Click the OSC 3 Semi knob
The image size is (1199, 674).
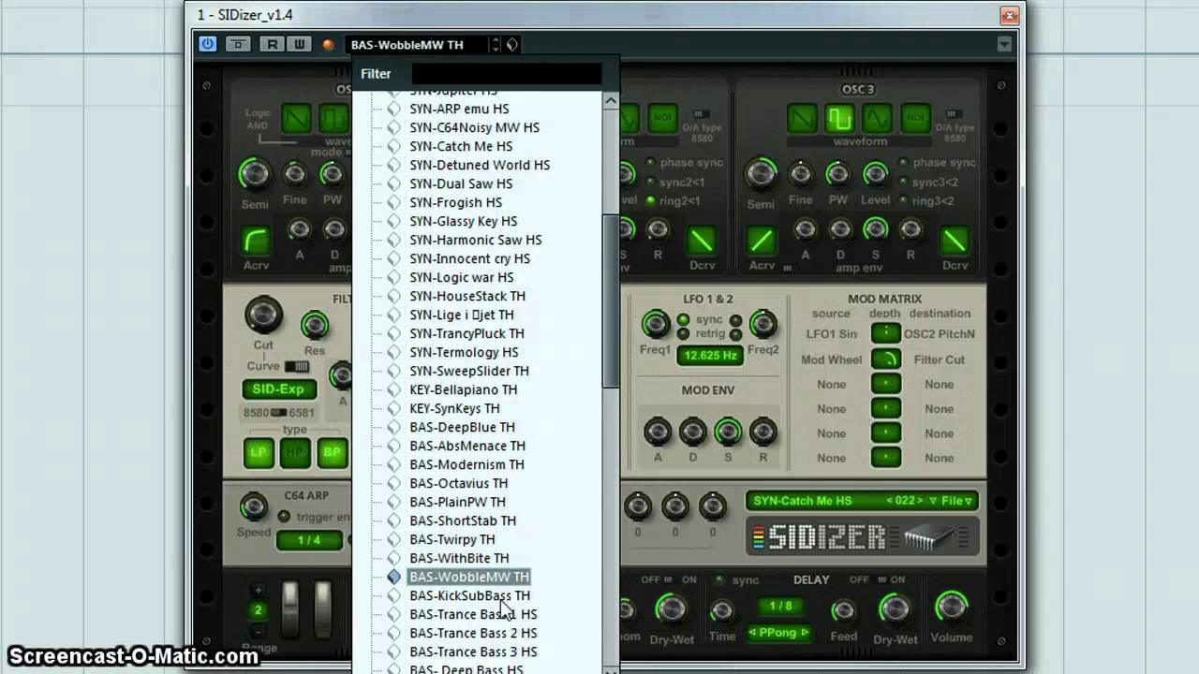click(761, 173)
